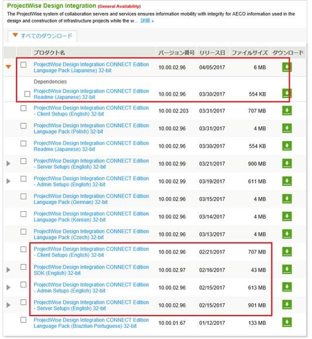The width and height of the screenshot is (312, 339).
Task: Expand Admin Setups 10.00.02.99 row arrow
Action: coord(8,181)
